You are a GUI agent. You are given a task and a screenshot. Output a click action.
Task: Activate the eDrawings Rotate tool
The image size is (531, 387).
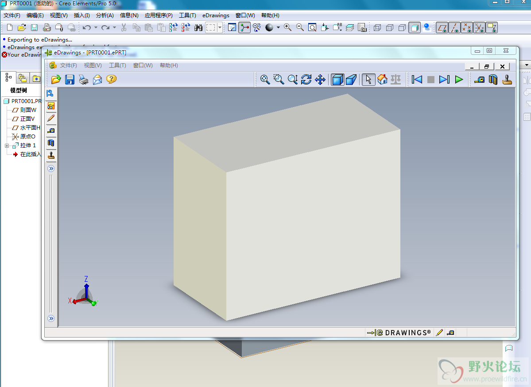pos(306,80)
